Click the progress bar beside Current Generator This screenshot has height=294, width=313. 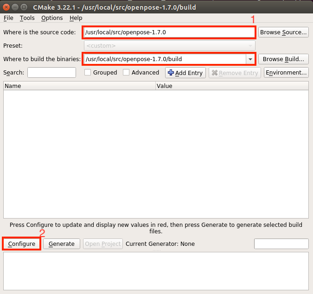[x=281, y=244]
